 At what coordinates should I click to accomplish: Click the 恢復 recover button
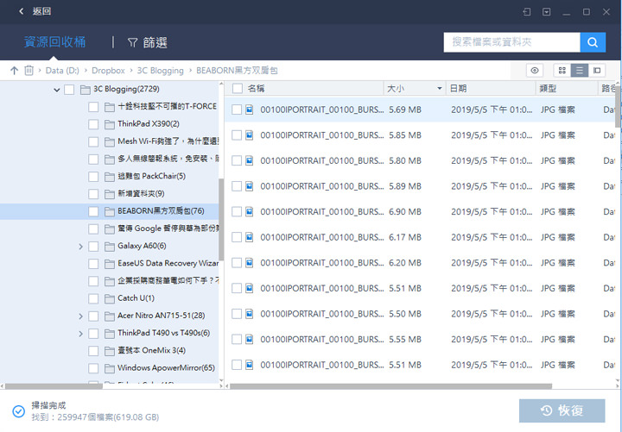[562, 410]
